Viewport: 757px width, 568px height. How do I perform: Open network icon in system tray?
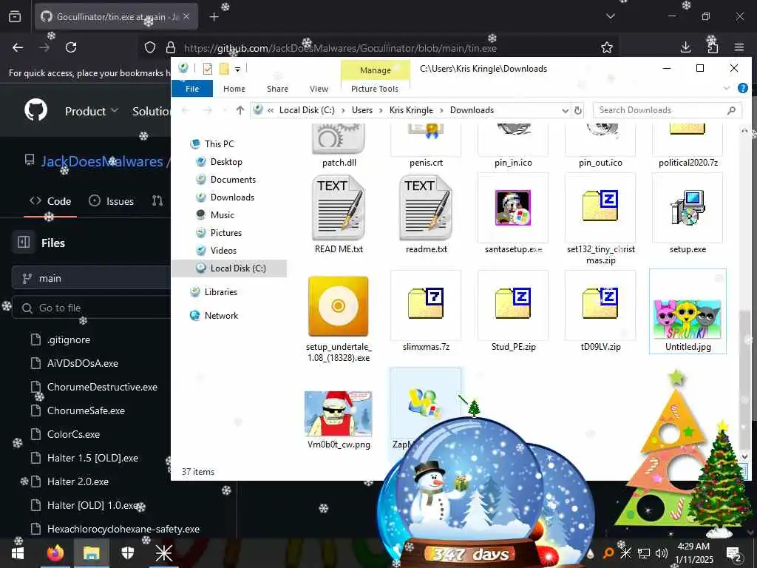click(x=644, y=553)
